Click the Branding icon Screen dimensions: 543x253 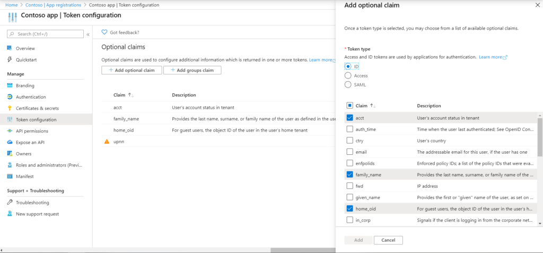[x=10, y=85]
